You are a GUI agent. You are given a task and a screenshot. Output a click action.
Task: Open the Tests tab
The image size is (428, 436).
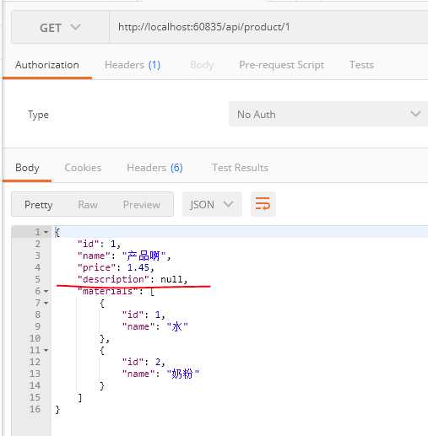pos(361,65)
